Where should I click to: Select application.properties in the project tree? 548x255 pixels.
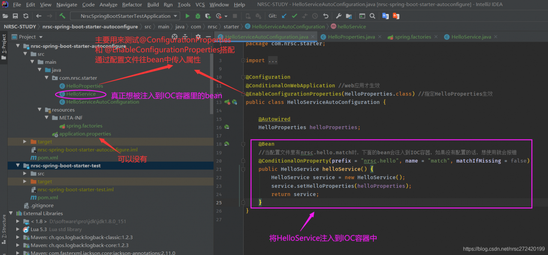click(x=85, y=134)
